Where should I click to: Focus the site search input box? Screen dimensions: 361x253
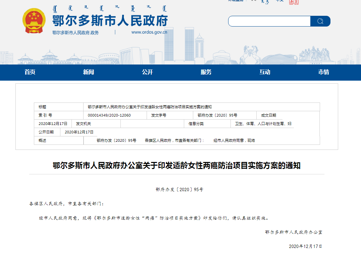(x=269, y=21)
